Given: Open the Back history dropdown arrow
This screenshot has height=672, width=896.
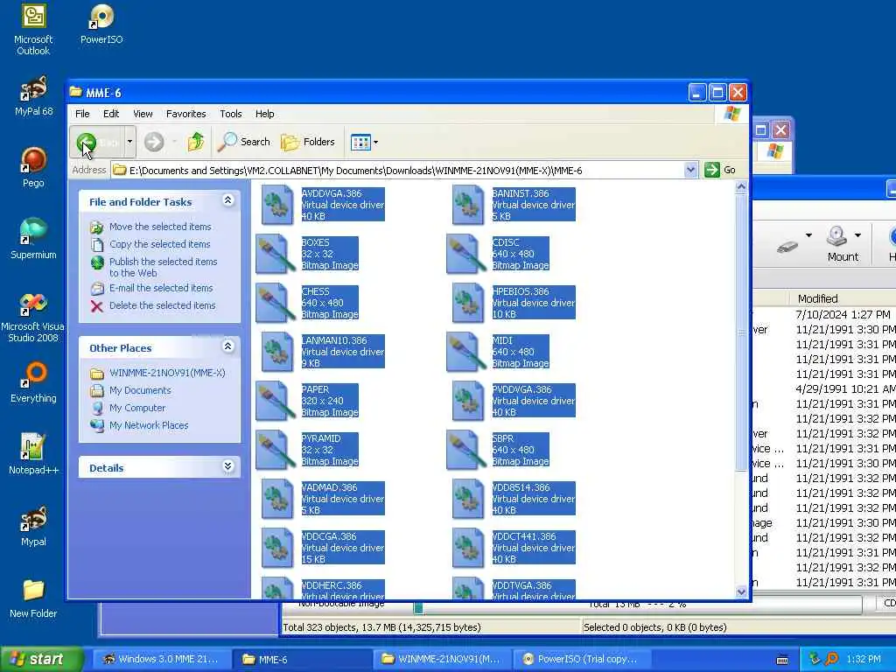Looking at the screenshot, I should point(129,142).
